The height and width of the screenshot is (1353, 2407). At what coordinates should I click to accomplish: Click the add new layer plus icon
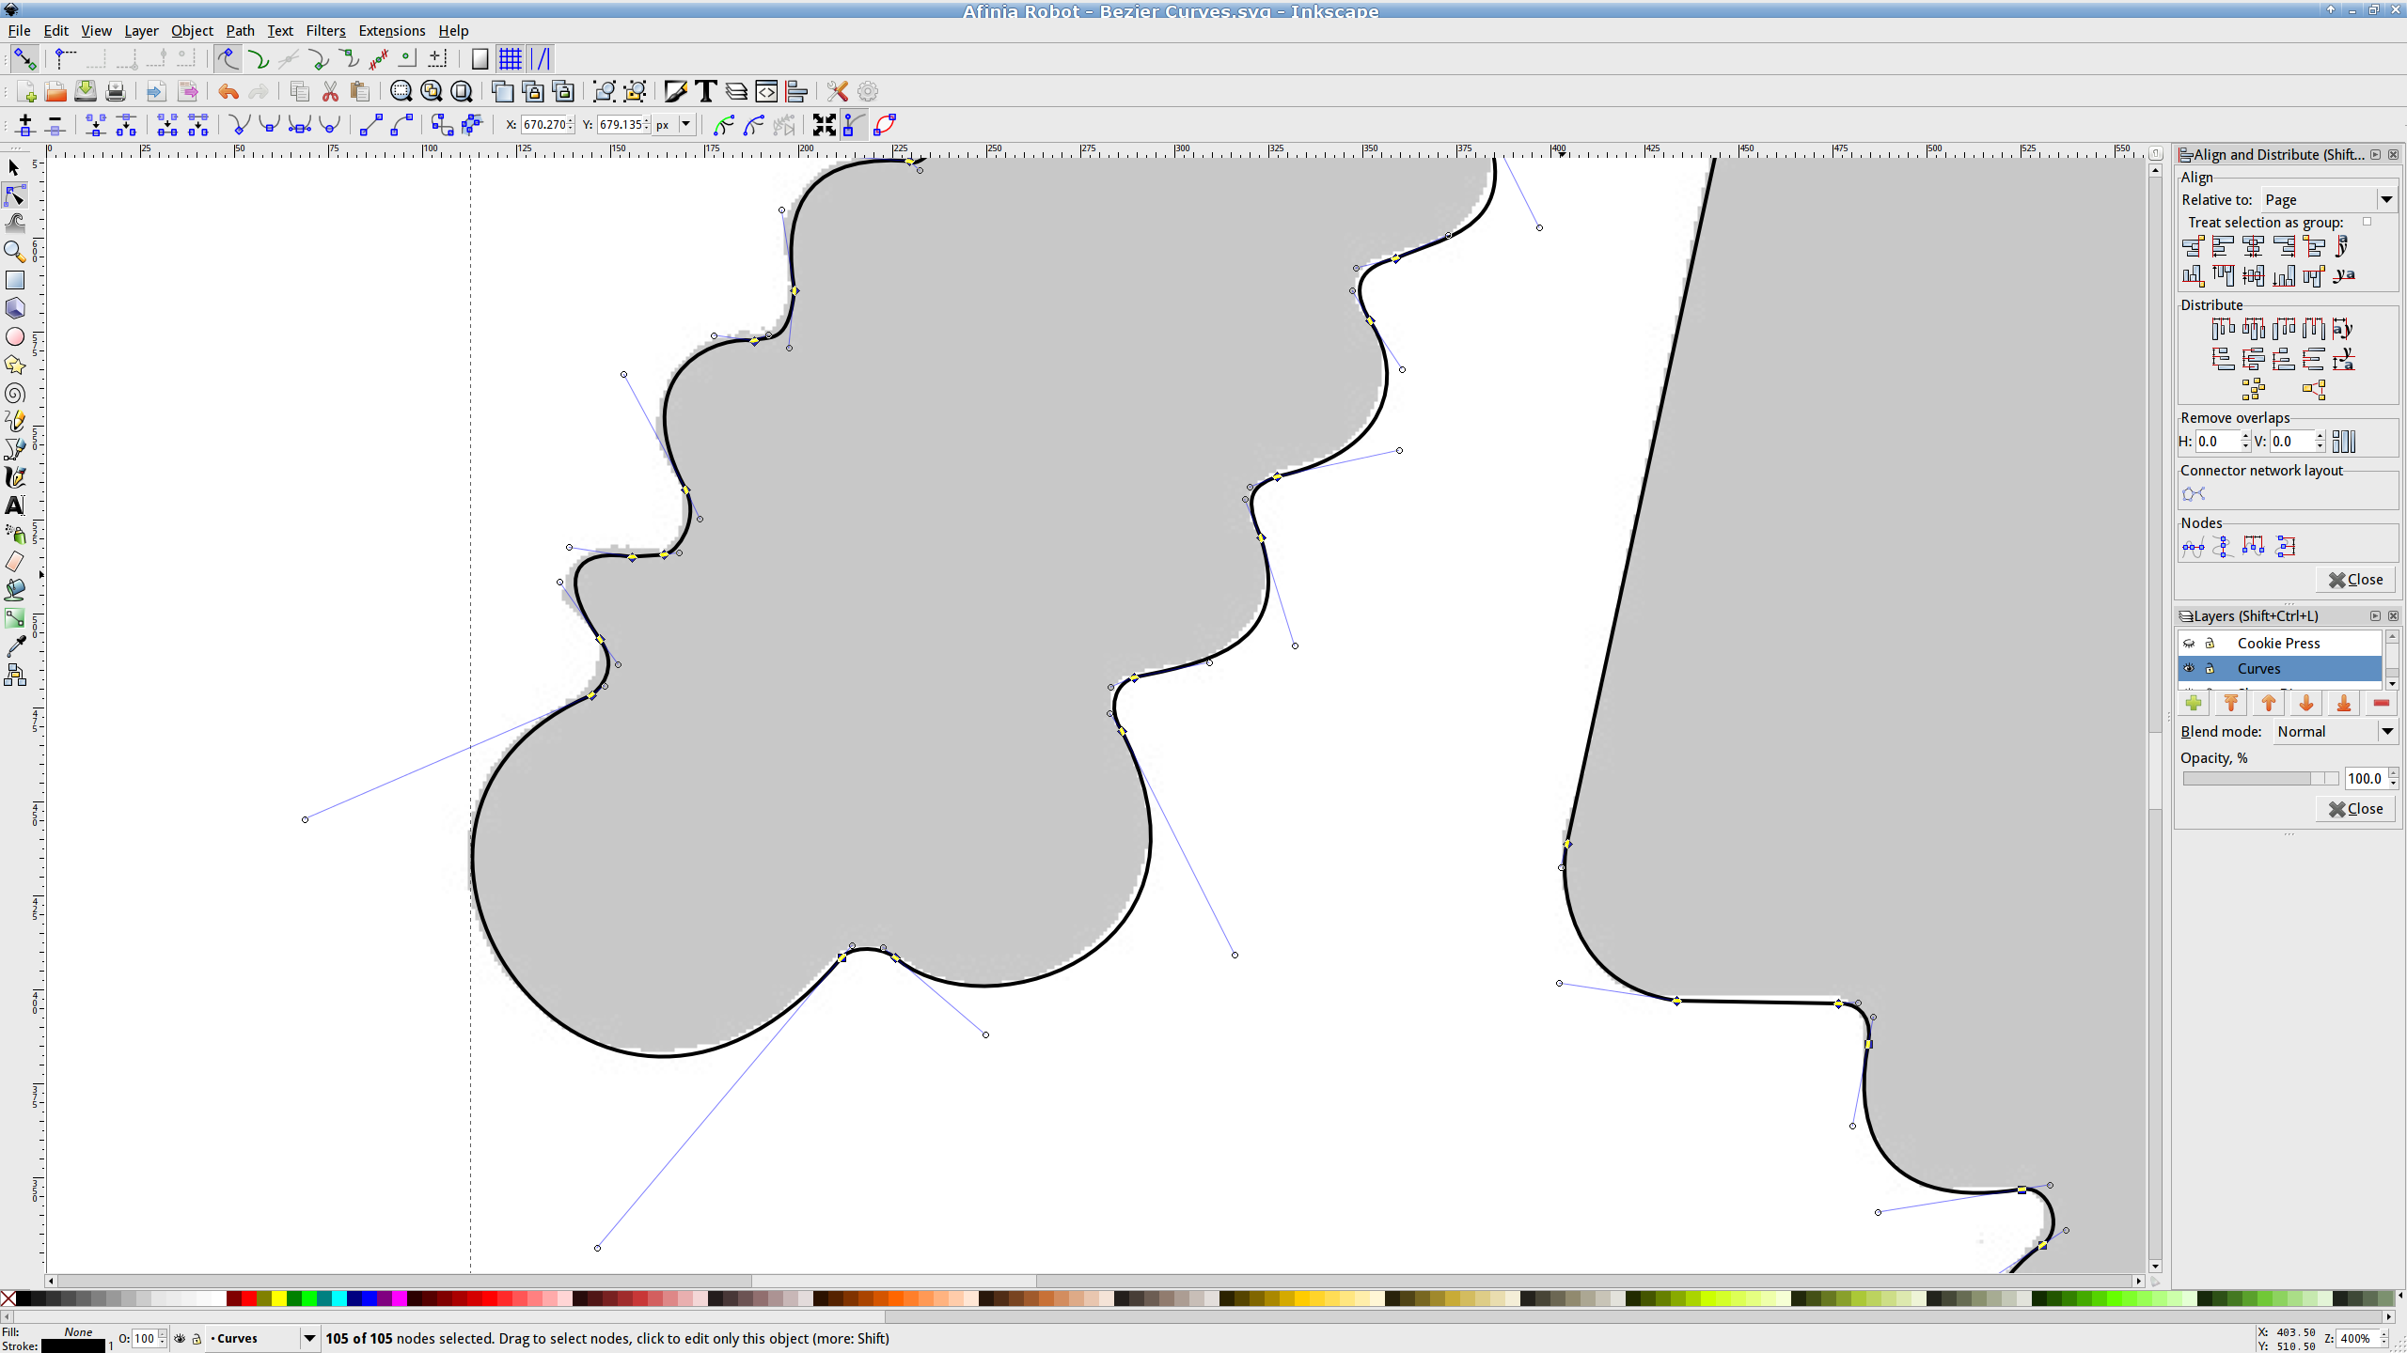coord(2194,704)
